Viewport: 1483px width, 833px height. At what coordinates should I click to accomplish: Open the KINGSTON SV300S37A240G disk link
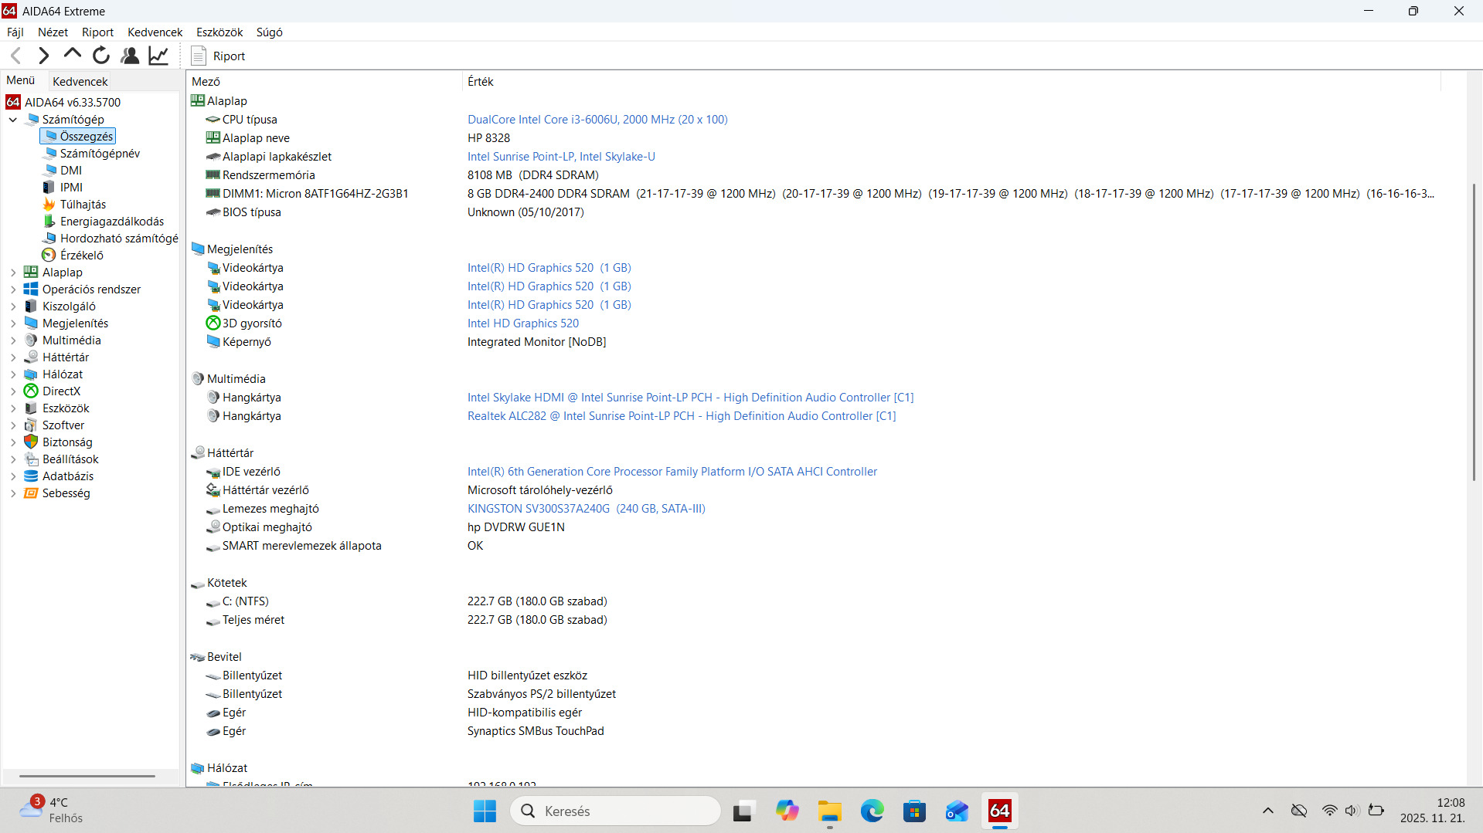point(587,509)
